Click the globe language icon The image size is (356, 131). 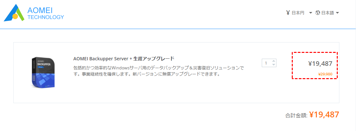click(x=318, y=13)
